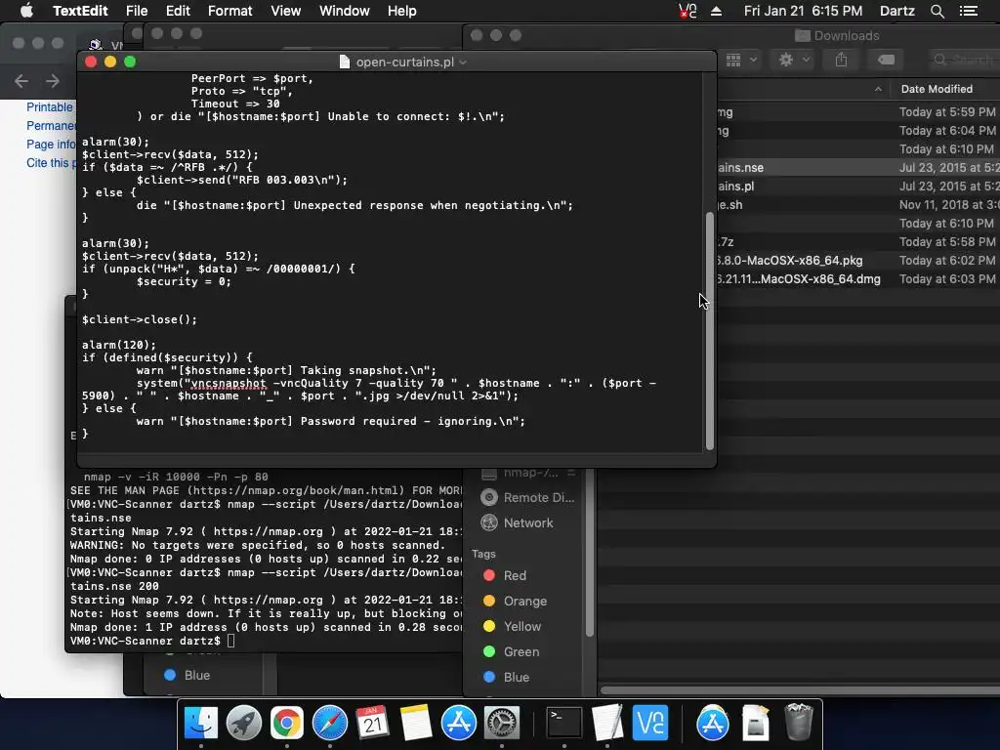Click the Finder group-by view button
This screenshot has height=750, width=1000.
742,60
